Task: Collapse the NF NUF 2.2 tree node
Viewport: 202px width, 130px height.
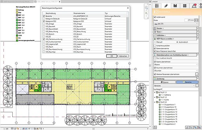Action: tap(155, 102)
